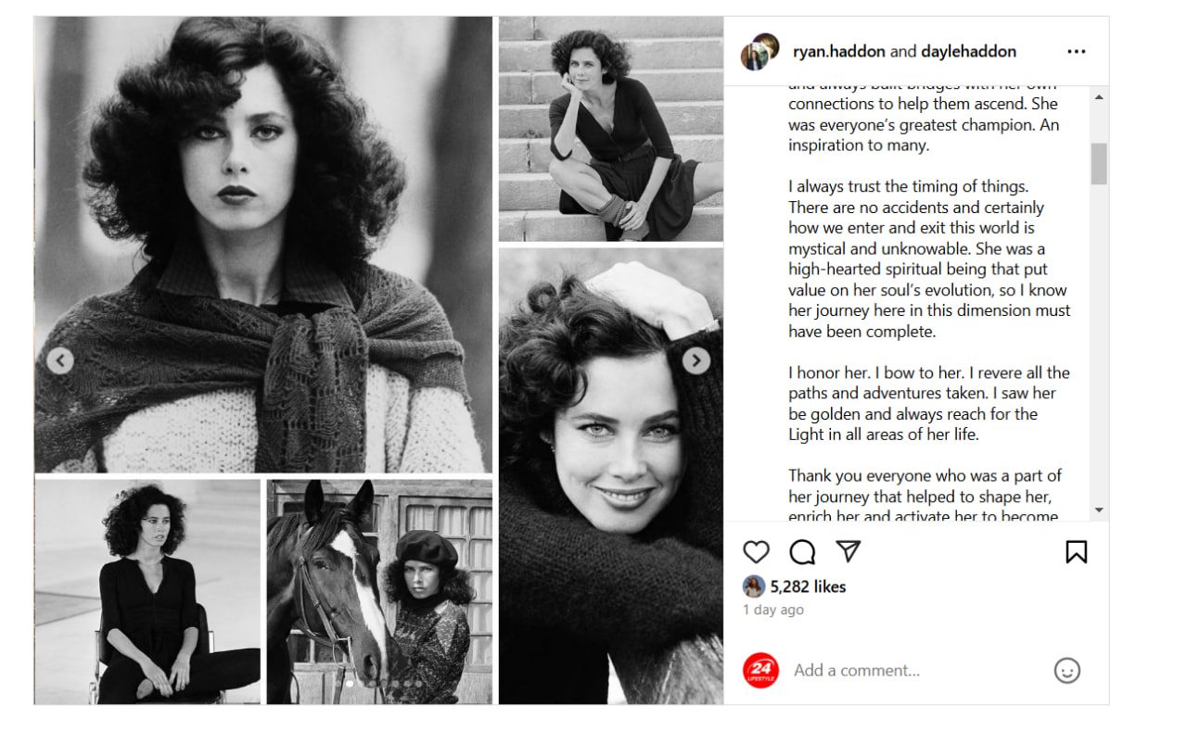The image size is (1187, 743).
Task: Open the emoji picker smiley icon
Action: [x=1067, y=671]
